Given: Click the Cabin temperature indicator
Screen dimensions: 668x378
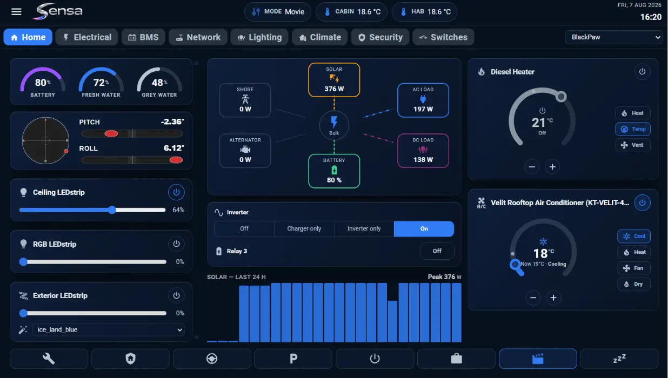Looking at the screenshot, I should [x=352, y=11].
